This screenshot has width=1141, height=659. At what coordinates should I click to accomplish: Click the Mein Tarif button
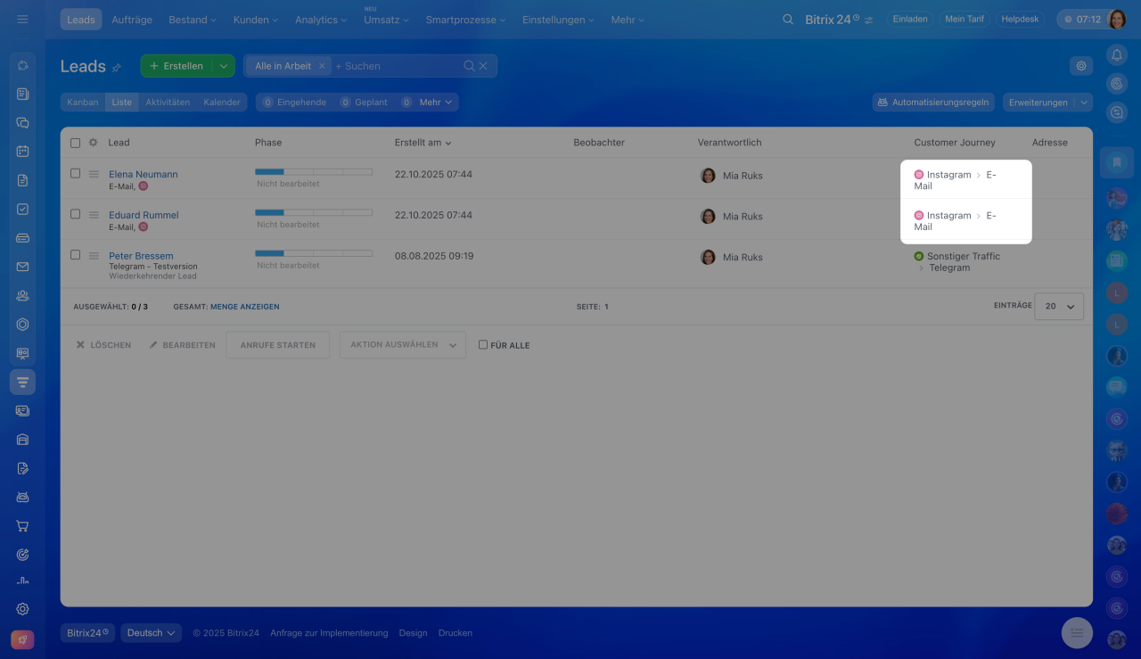pos(965,19)
